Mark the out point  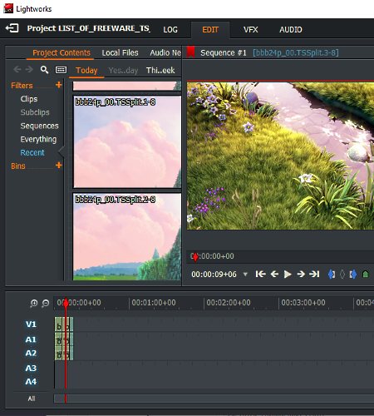click(x=352, y=275)
